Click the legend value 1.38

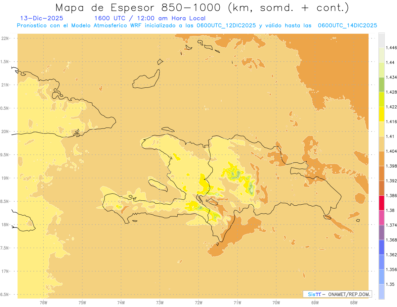(391, 210)
